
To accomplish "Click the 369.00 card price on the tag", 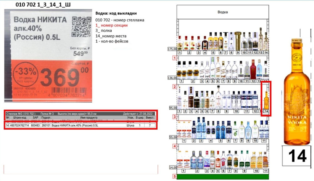I will tap(64, 77).
